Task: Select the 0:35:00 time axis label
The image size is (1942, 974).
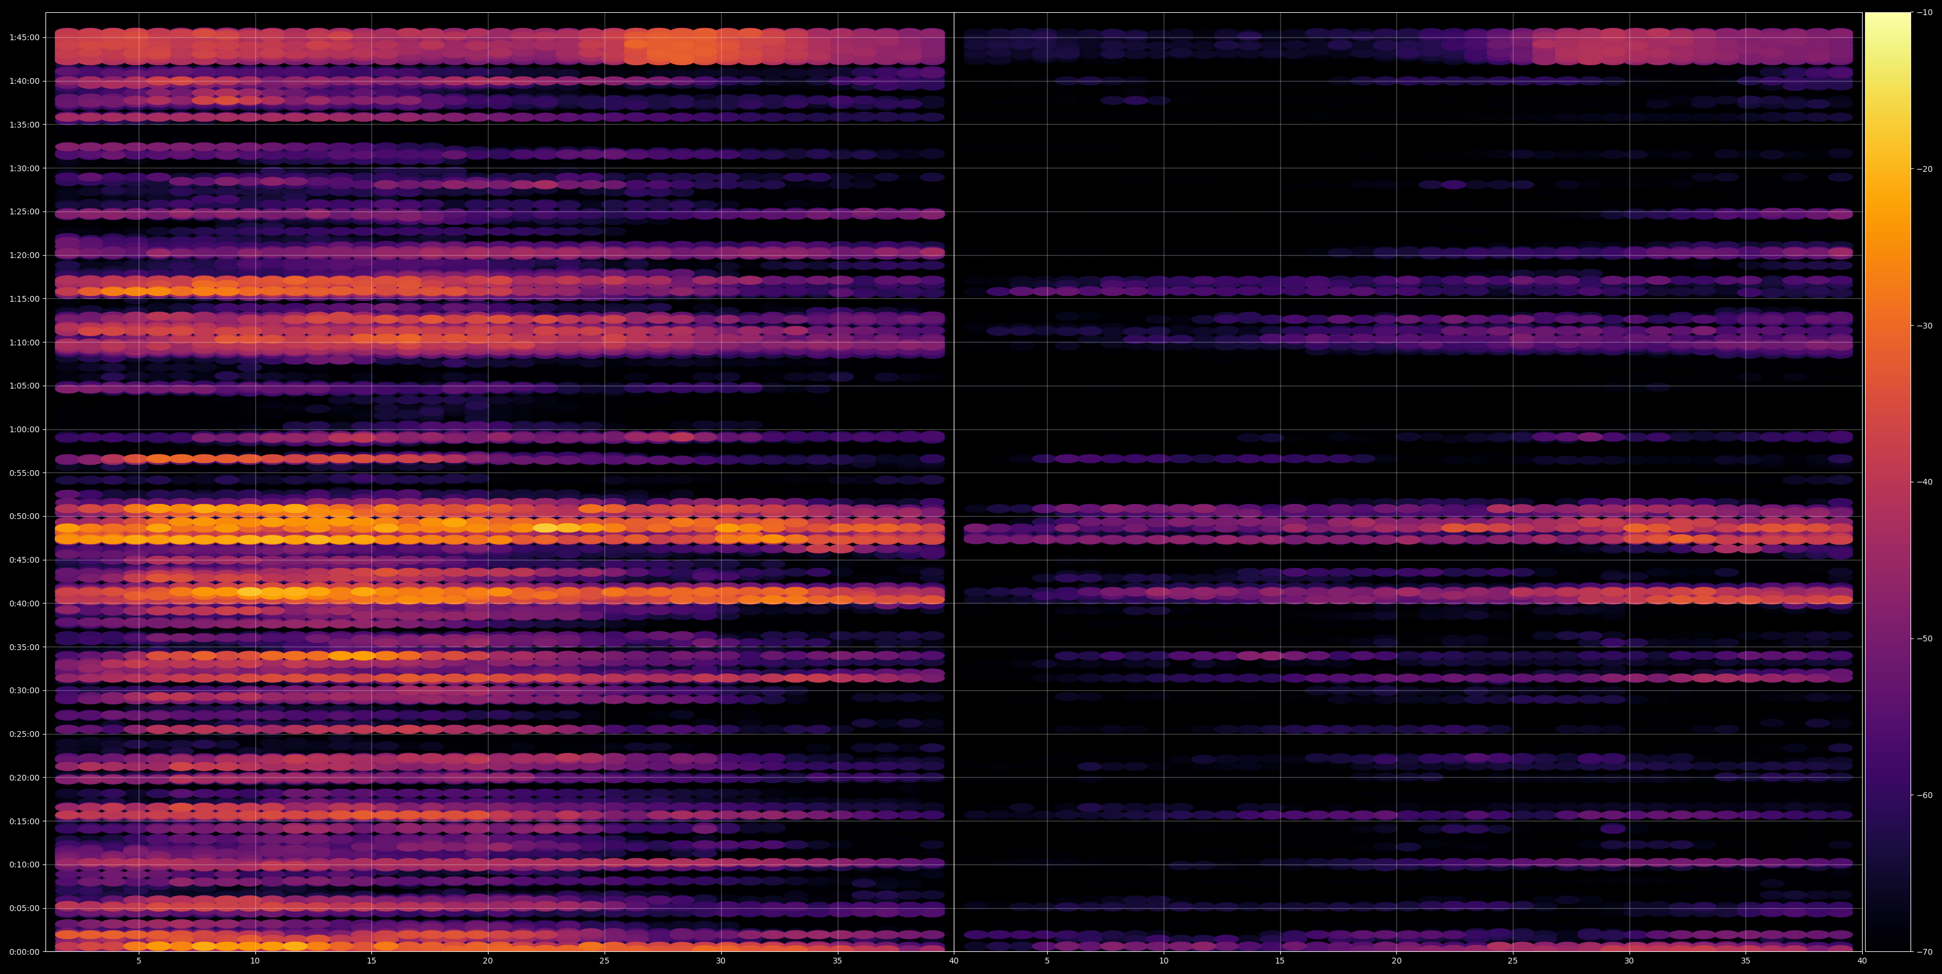Action: click(x=24, y=646)
